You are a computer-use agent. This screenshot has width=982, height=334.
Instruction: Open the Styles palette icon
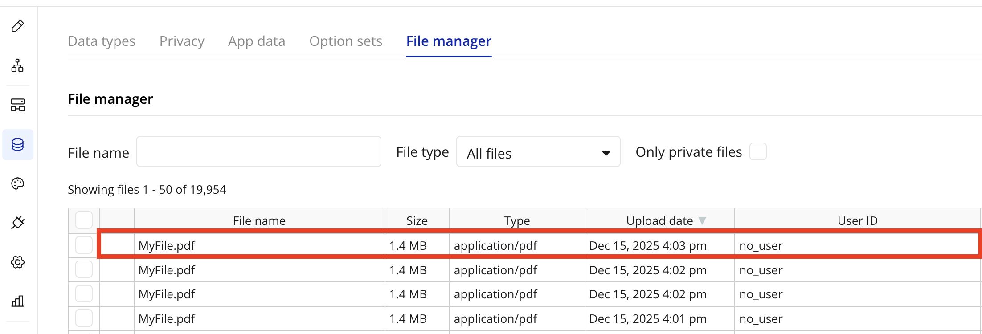click(x=18, y=183)
